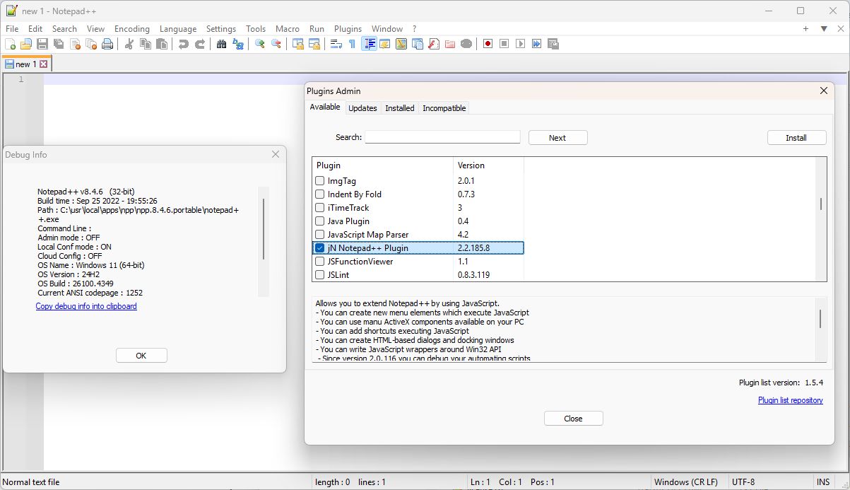Select the Java Plugin checkbox
This screenshot has width=850, height=490.
click(320, 221)
